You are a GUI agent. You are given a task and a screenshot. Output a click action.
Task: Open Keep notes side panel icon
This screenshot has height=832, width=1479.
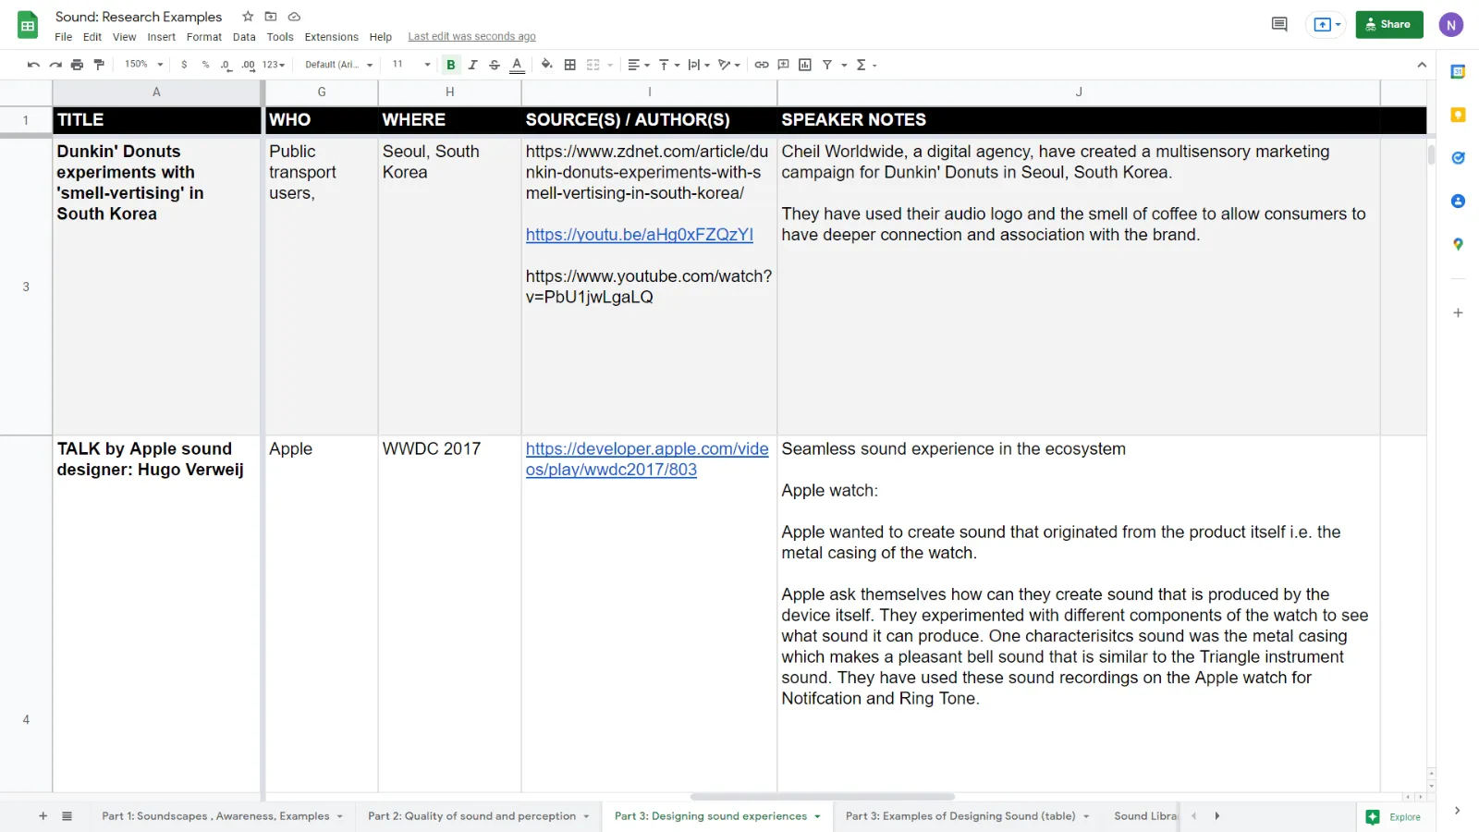click(1458, 115)
